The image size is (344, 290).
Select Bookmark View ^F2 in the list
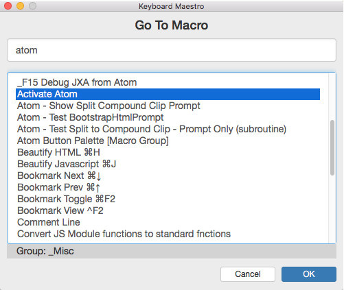tap(168, 210)
